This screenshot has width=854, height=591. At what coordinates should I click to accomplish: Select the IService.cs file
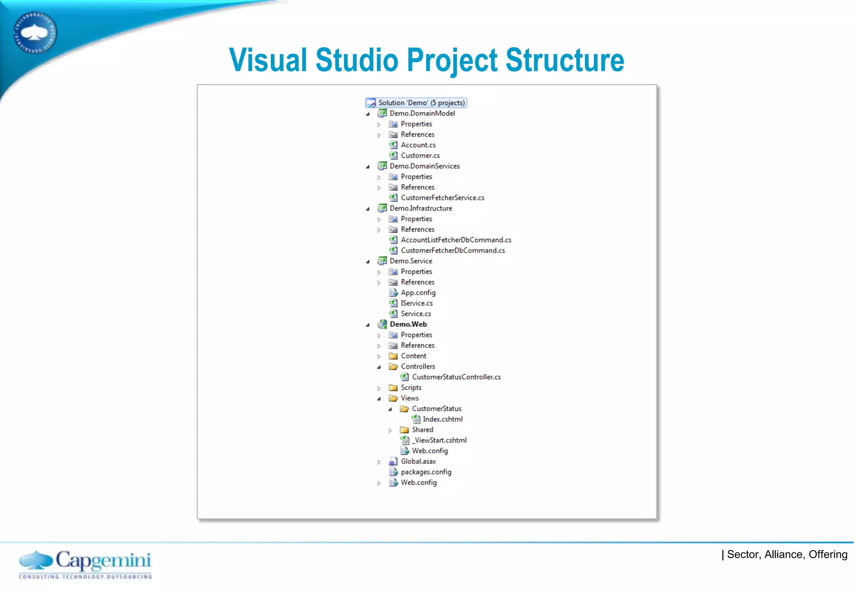[x=417, y=303]
